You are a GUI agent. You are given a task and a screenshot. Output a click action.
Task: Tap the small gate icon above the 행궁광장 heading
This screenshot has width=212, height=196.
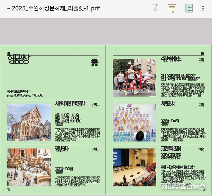[x=9, y=54]
